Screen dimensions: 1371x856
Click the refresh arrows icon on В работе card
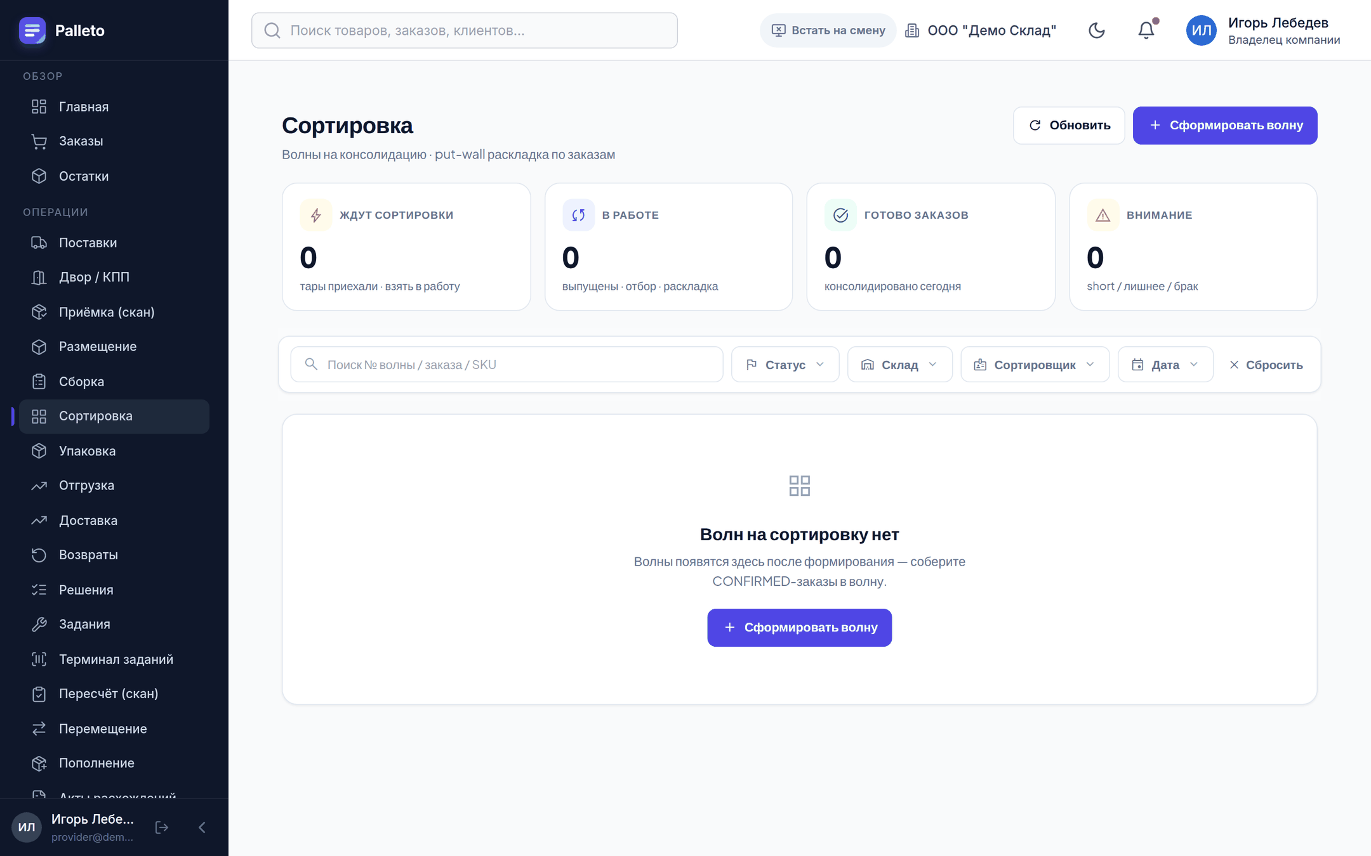tap(578, 215)
